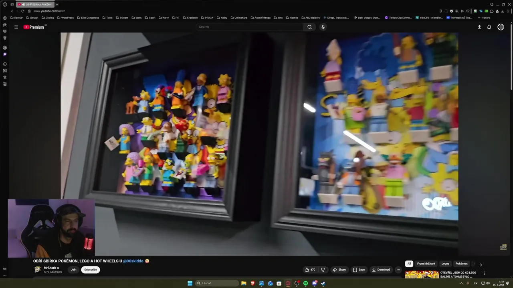Open the DeepL Translate bookmark
513x288 pixels.
pyautogui.click(x=336, y=18)
